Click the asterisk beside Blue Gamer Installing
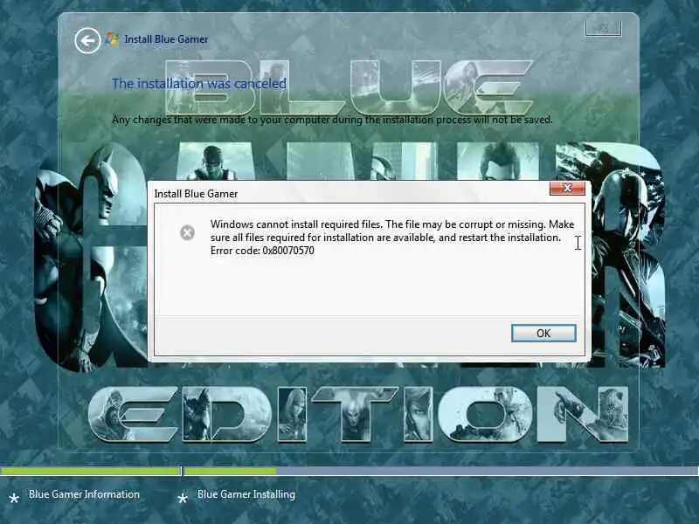The image size is (699, 524). [x=183, y=498]
